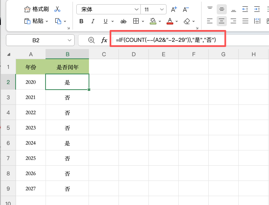The image size is (269, 205).
Task: Click header cell 年份
Action: [31, 67]
